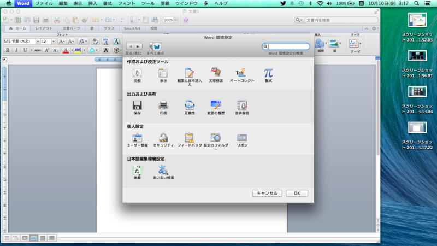This screenshot has height=246, width=437.
Task: Click the Wi-Fi icon in menu bar
Action: pyautogui.click(x=320, y=3)
